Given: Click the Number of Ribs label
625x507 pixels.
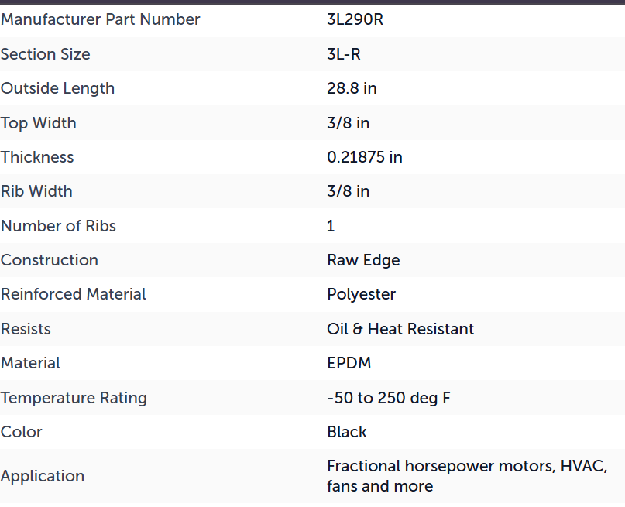Looking at the screenshot, I should 58,226.
